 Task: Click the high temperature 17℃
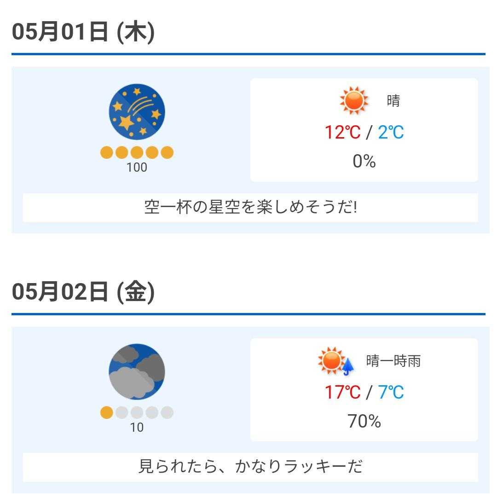click(342, 392)
